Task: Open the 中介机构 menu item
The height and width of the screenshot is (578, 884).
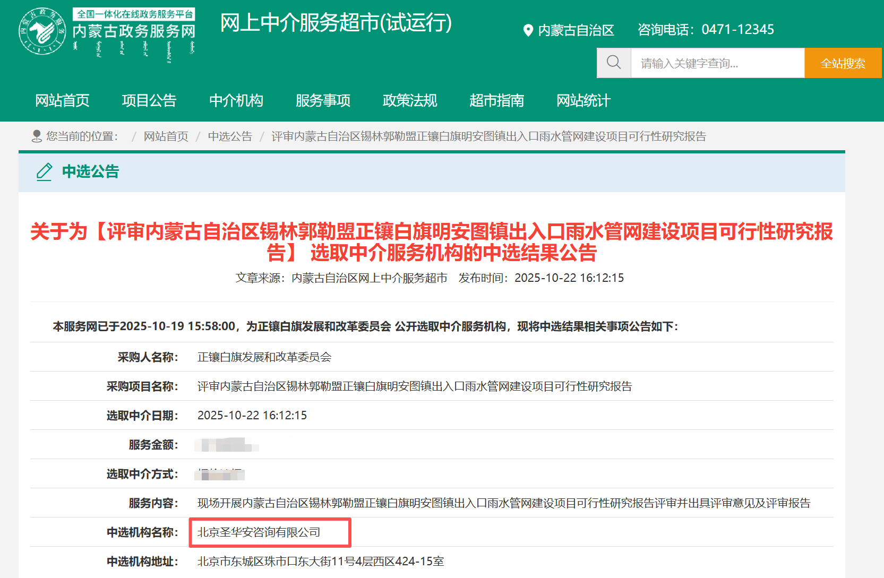Action: (236, 100)
